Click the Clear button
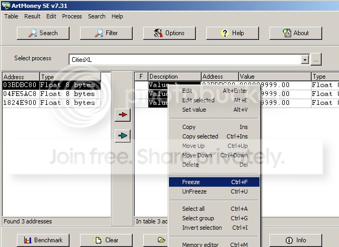339x247 pixels. [106, 240]
